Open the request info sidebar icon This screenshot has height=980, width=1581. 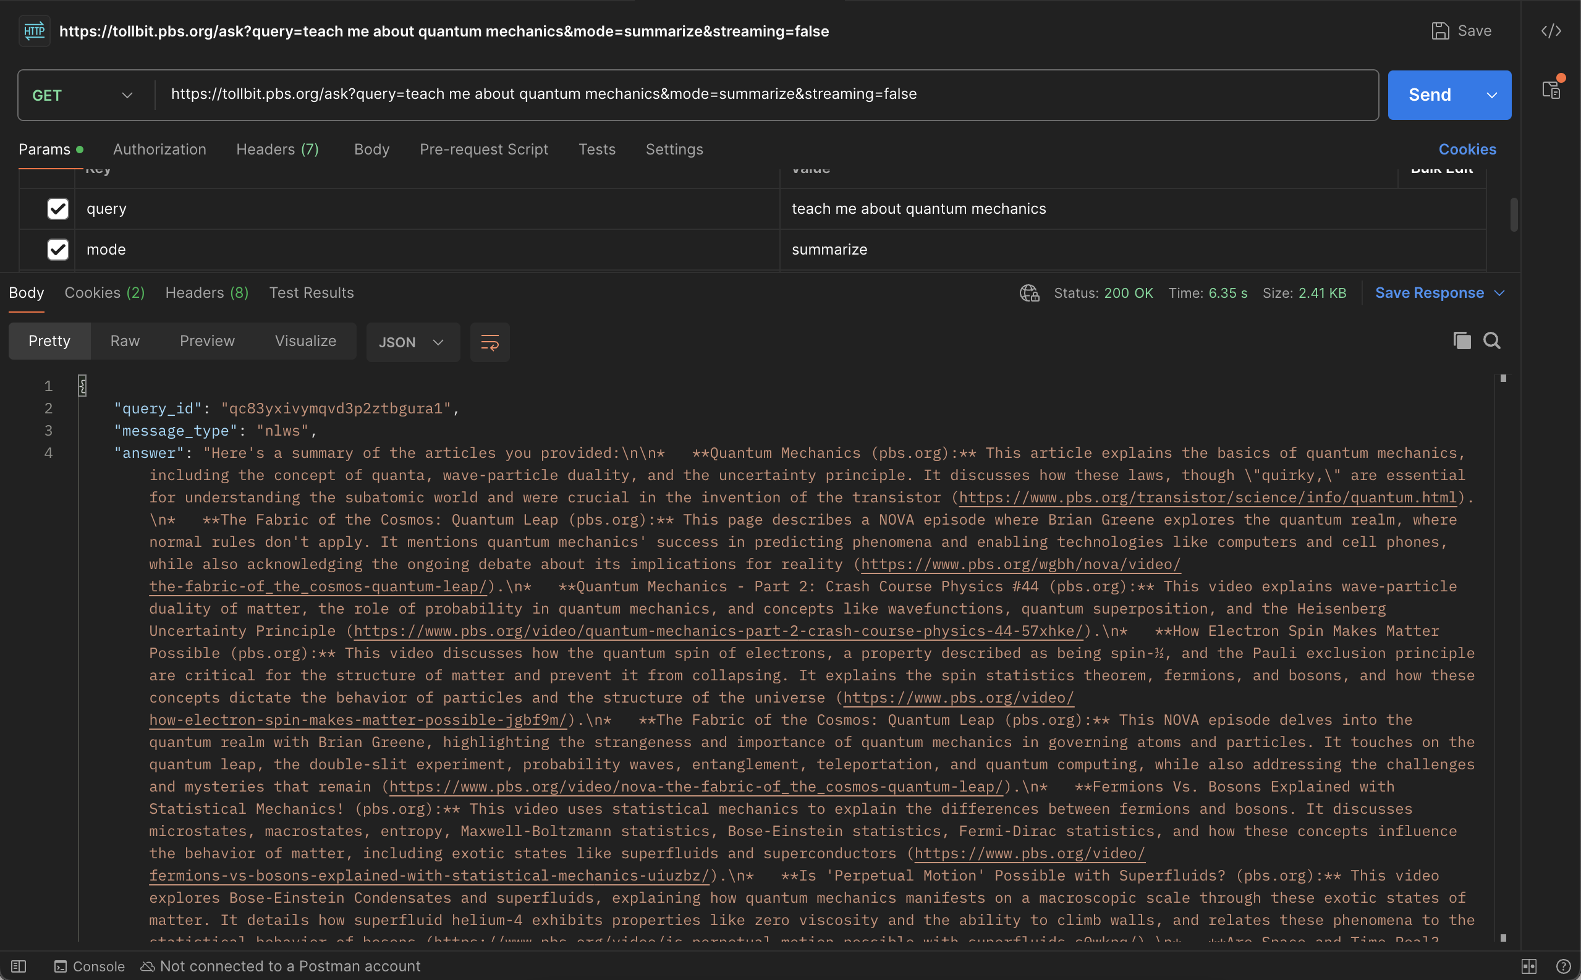(1551, 90)
